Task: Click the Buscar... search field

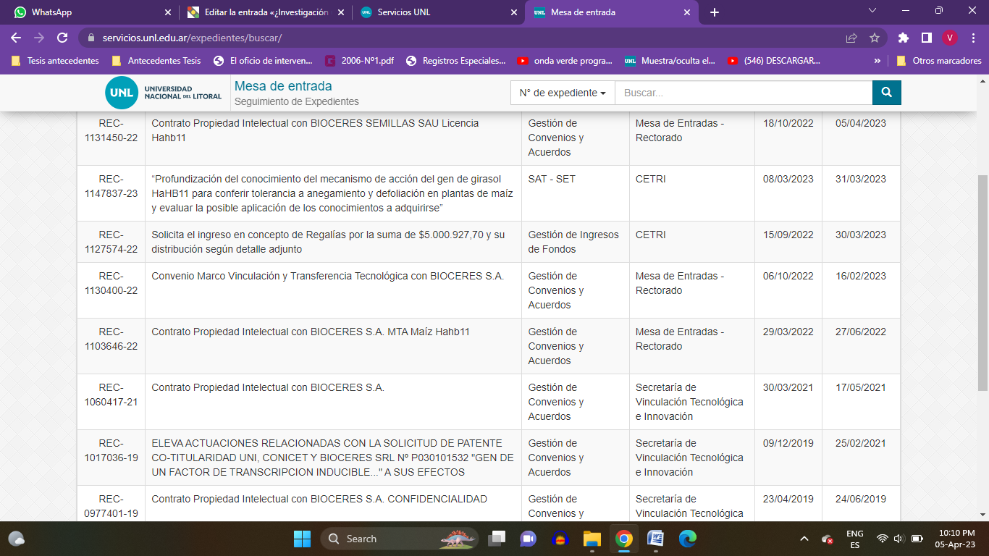Action: point(744,93)
